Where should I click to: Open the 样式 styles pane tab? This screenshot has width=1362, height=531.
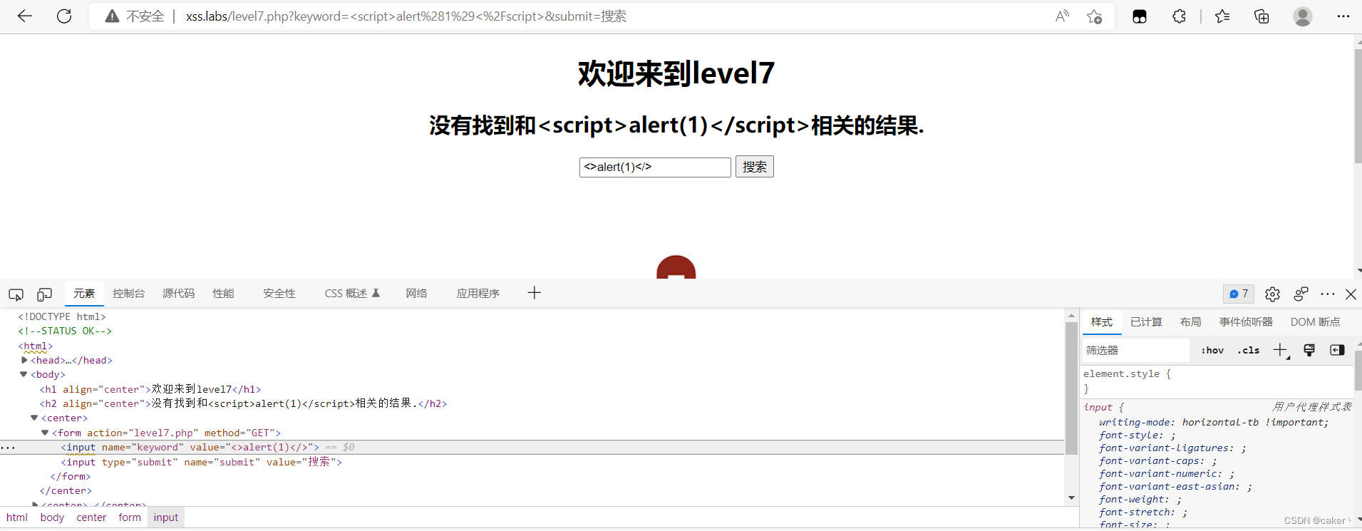1102,322
